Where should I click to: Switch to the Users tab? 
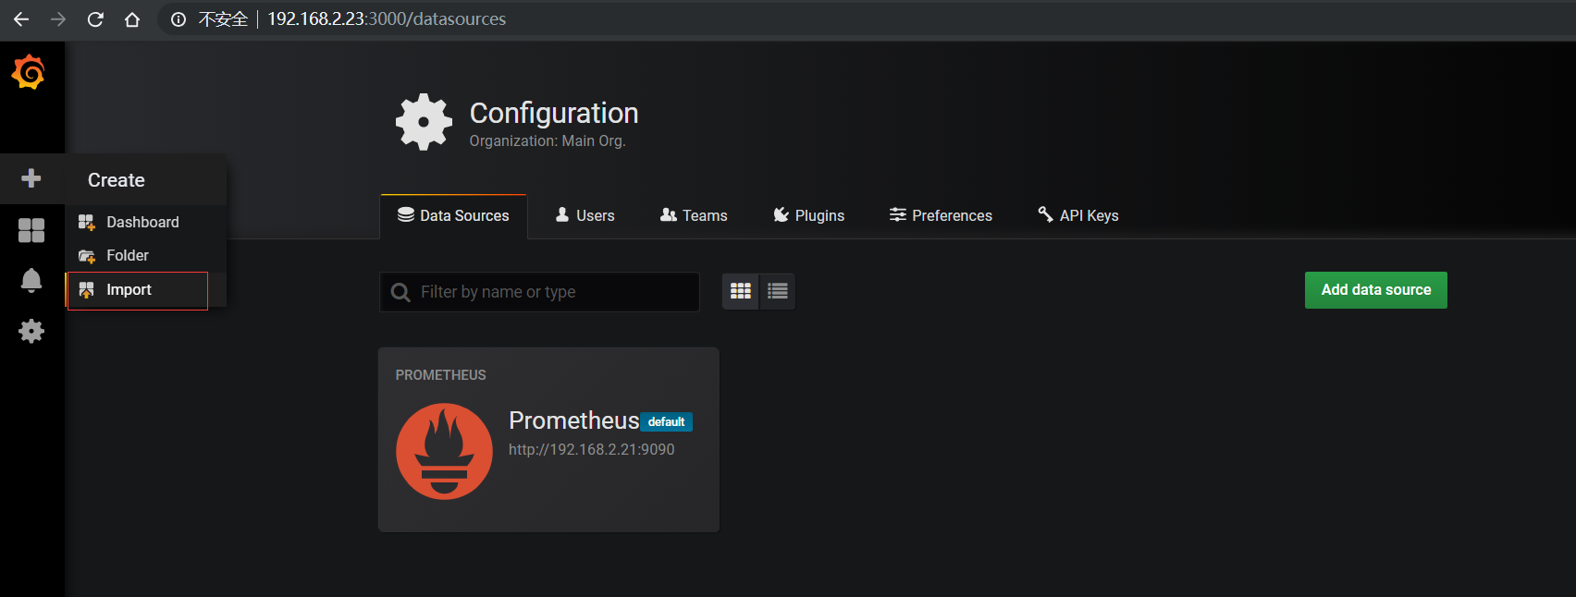585,215
